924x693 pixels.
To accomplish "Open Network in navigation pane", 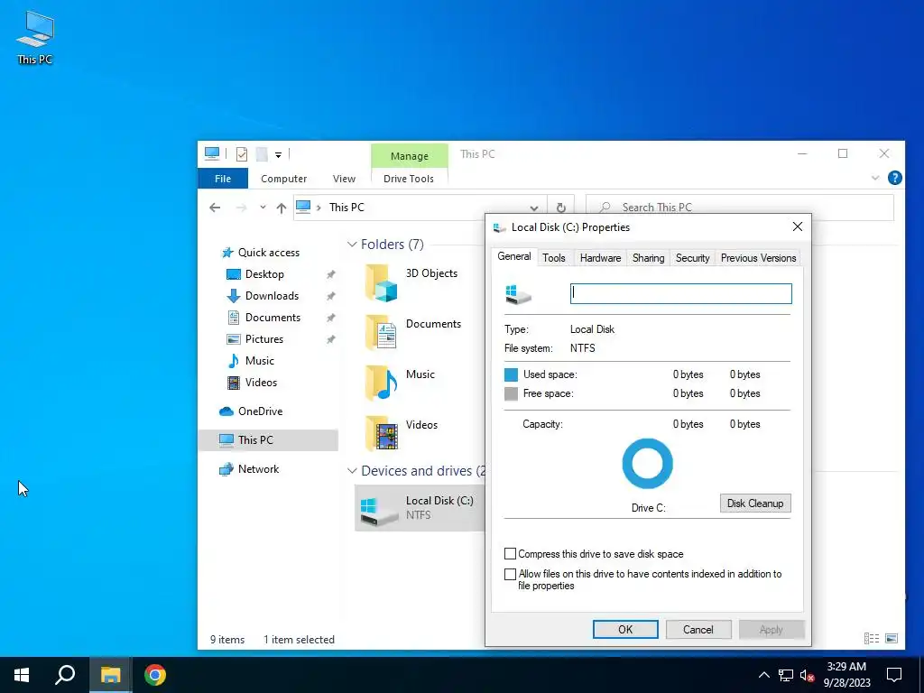I will pos(258,469).
